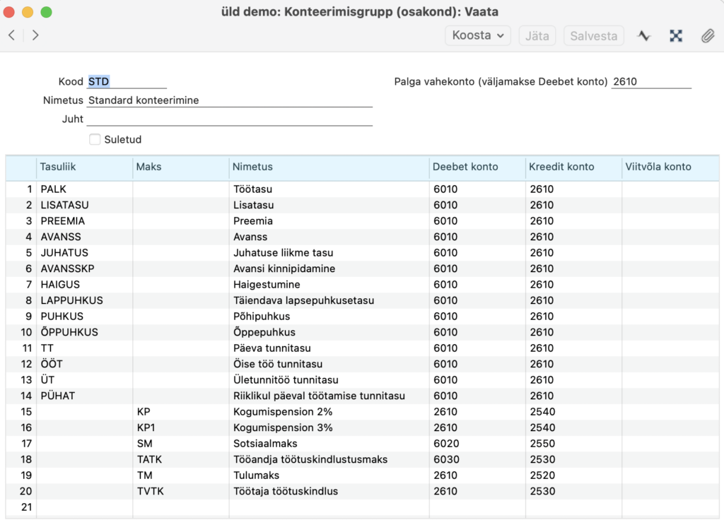Click the Kreedit konto cell for Tulumaks
724x520 pixels.
(573, 475)
